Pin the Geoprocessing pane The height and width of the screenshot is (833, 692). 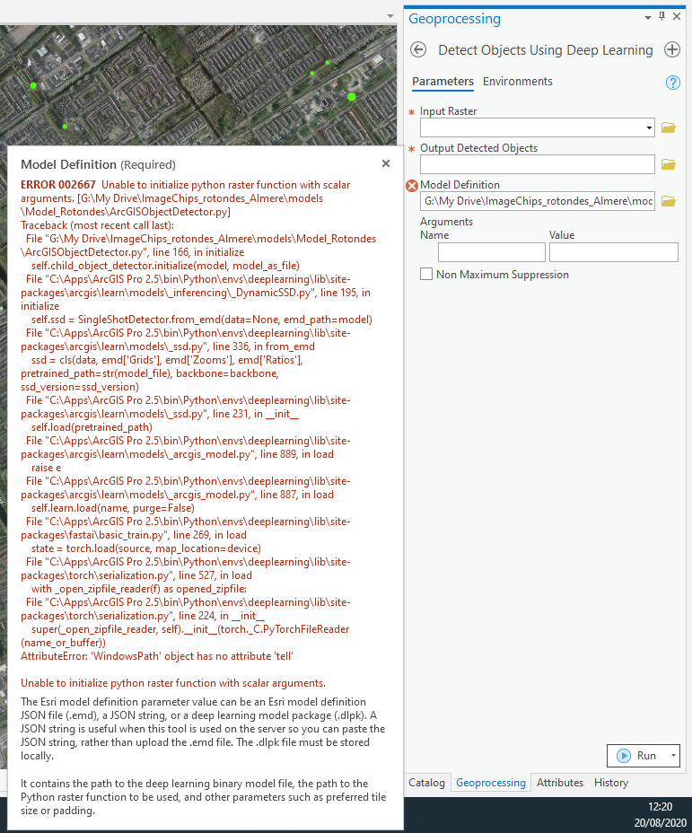(x=661, y=16)
